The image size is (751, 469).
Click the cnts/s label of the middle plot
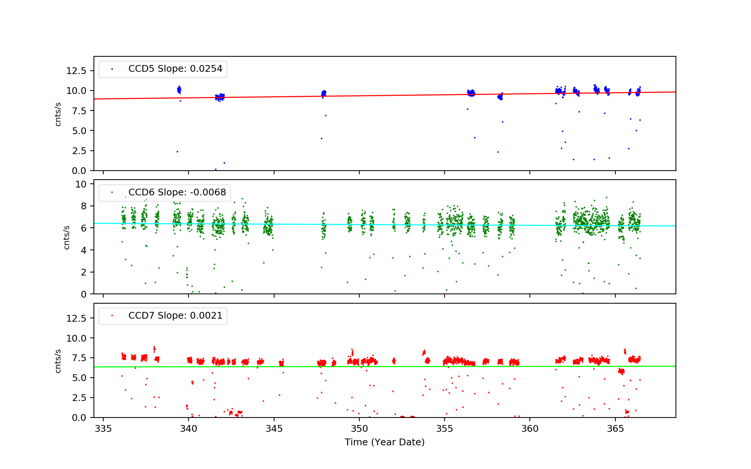tap(67, 237)
